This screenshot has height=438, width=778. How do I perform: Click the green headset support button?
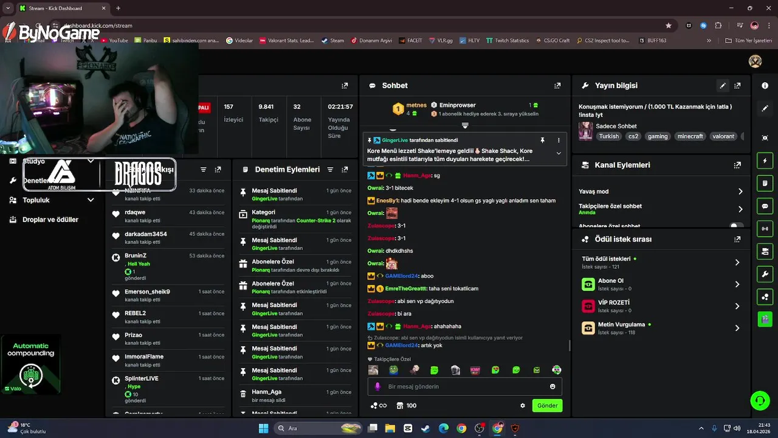[760, 400]
